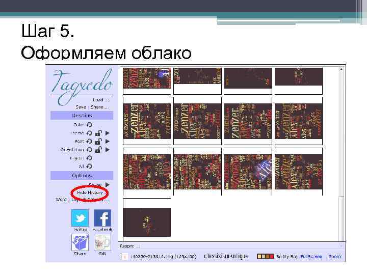Select the Options section header

click(82, 175)
